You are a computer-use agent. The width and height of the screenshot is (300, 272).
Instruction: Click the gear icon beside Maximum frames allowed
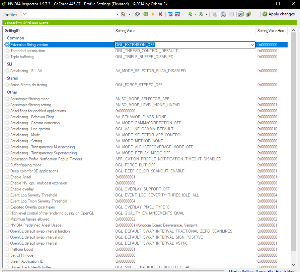click(7, 219)
